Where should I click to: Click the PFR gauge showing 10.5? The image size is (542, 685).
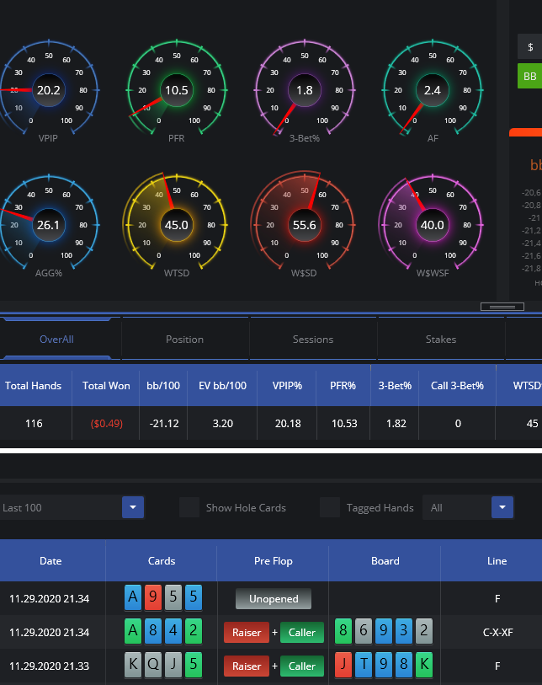point(176,90)
